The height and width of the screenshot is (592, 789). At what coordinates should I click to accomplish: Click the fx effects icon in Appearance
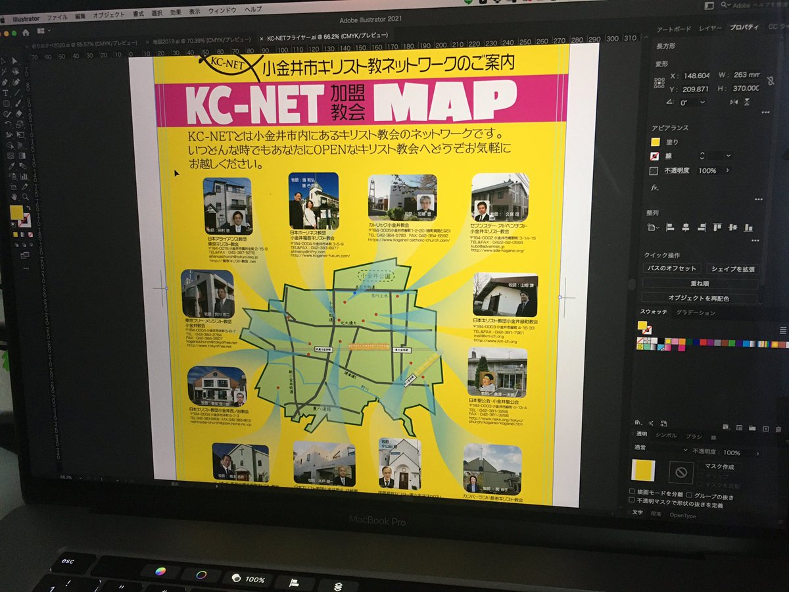[654, 188]
